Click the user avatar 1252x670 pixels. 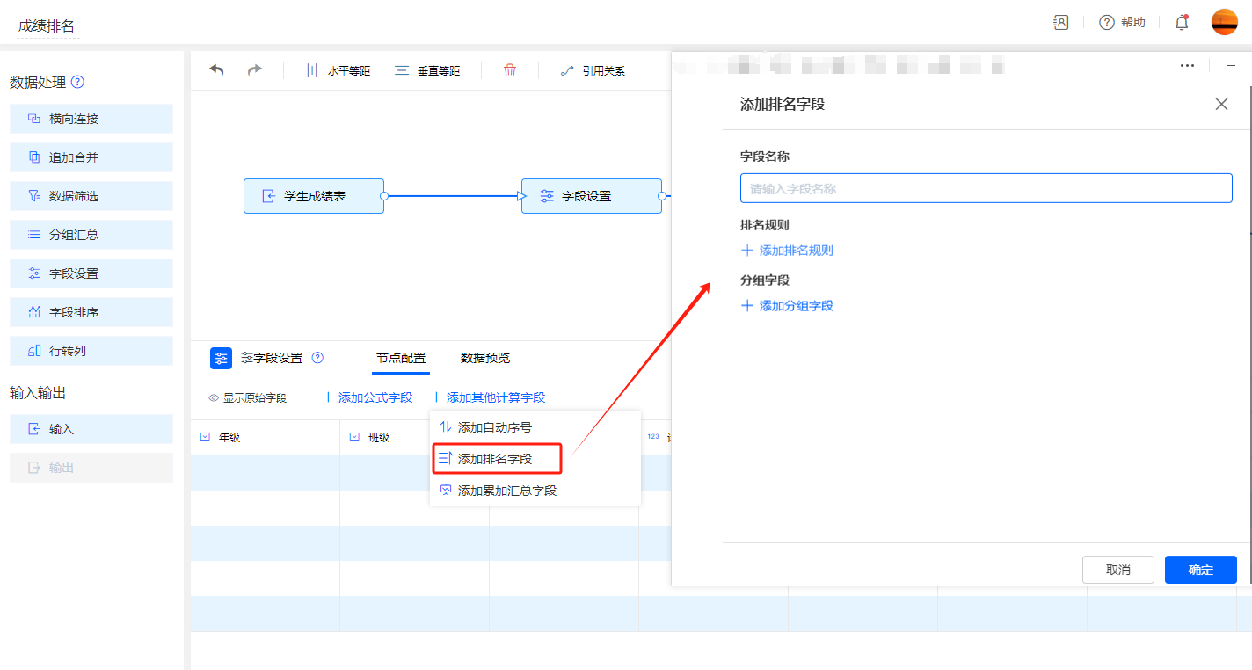pos(1224,23)
